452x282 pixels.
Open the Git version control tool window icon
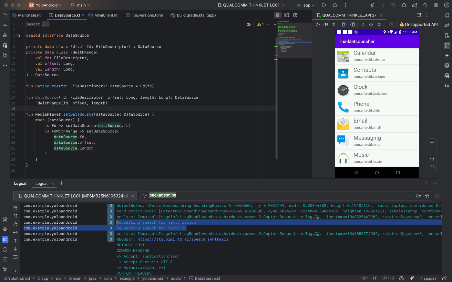tap(5, 269)
